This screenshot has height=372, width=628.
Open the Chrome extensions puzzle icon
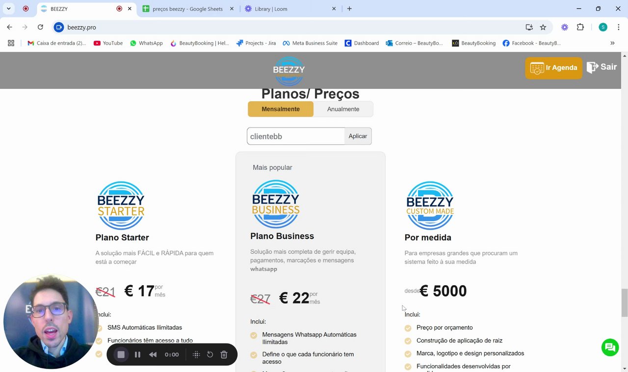coord(580,27)
